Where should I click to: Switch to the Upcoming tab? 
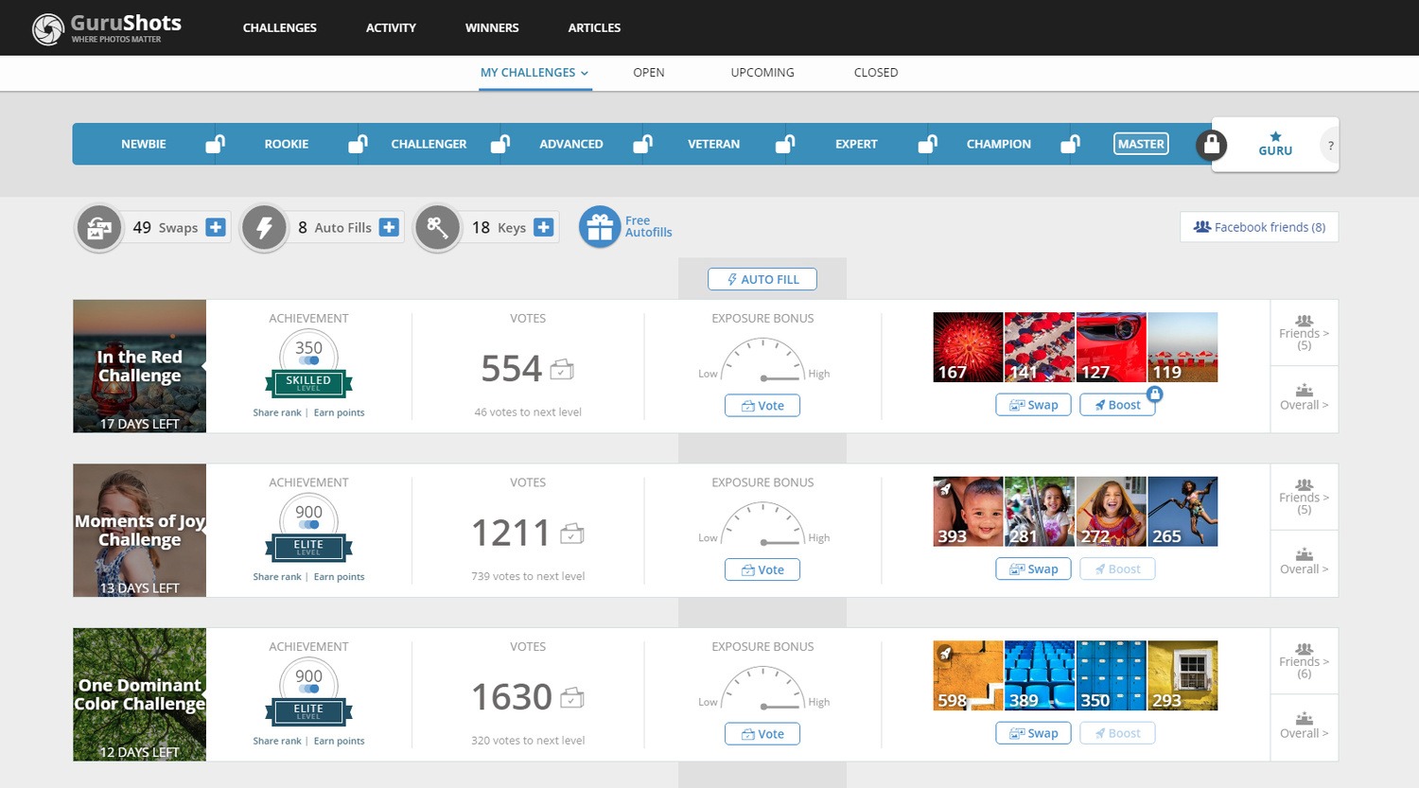(x=762, y=73)
